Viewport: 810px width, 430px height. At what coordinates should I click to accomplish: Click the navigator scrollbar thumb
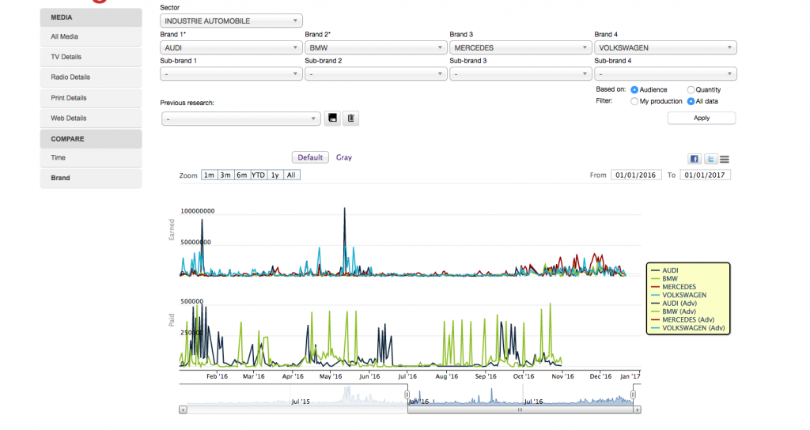520,410
